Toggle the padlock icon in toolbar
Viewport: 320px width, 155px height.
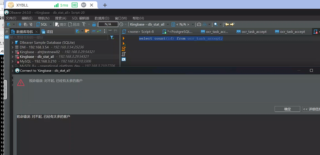coord(94,24)
